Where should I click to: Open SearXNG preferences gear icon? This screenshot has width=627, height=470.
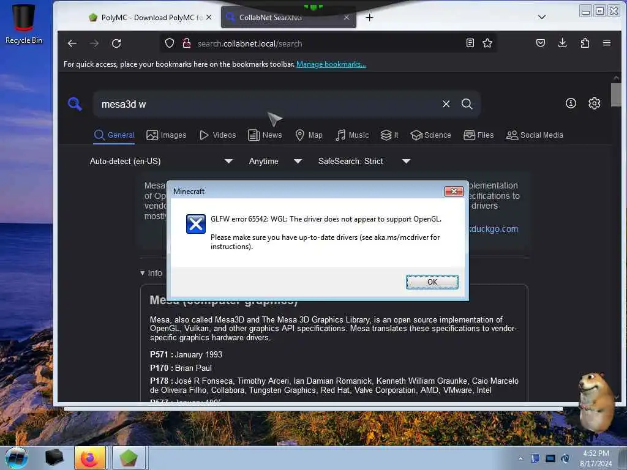594,103
